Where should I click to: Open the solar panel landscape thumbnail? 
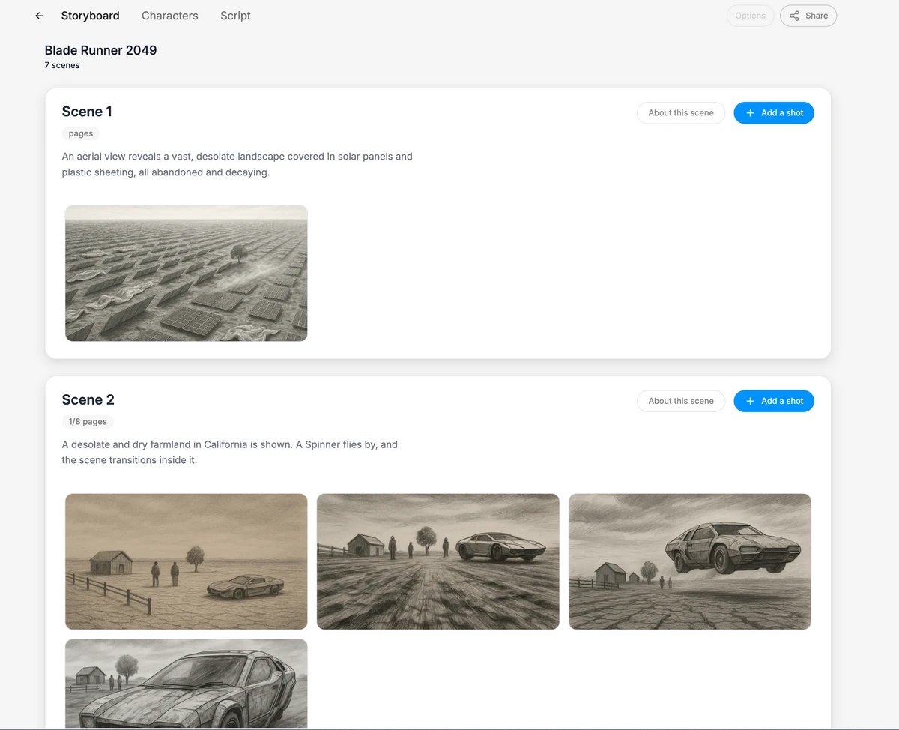tap(187, 273)
